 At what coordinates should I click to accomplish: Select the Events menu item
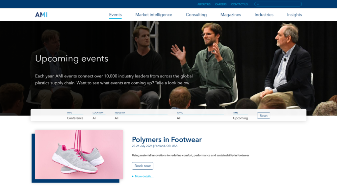[116, 14]
